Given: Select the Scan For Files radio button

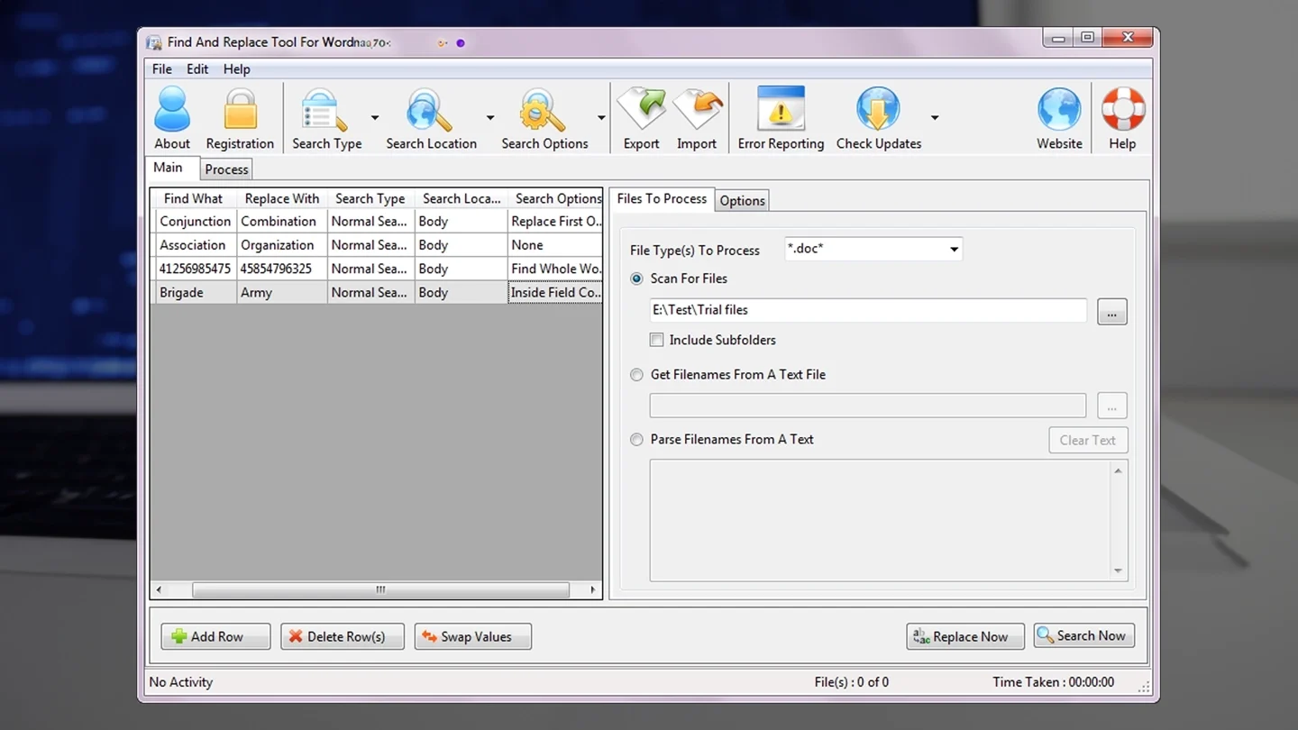Looking at the screenshot, I should [636, 278].
